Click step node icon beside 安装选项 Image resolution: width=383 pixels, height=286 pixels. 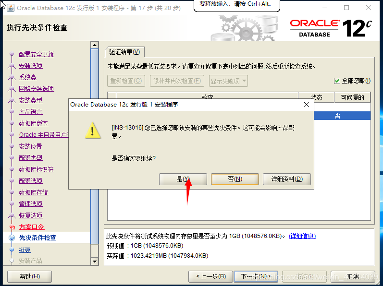tap(12, 65)
